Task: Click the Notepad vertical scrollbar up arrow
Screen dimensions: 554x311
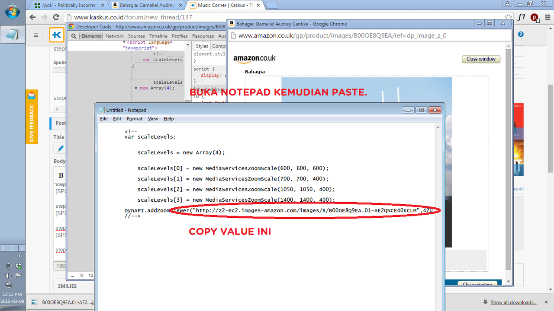Action: pyautogui.click(x=438, y=127)
